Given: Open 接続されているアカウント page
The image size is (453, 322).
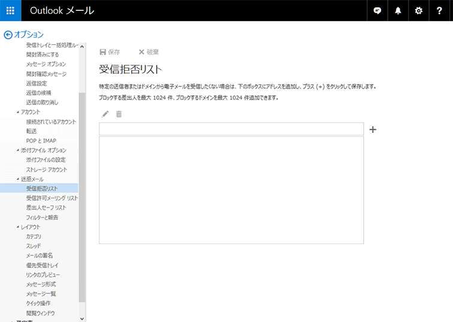Looking at the screenshot, I should tap(51, 122).
